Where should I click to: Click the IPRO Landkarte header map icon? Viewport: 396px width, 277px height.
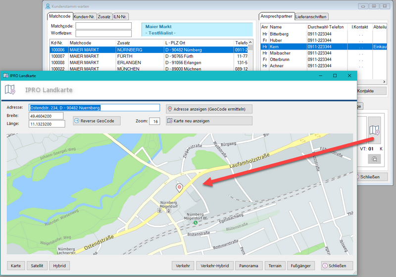tap(10, 90)
